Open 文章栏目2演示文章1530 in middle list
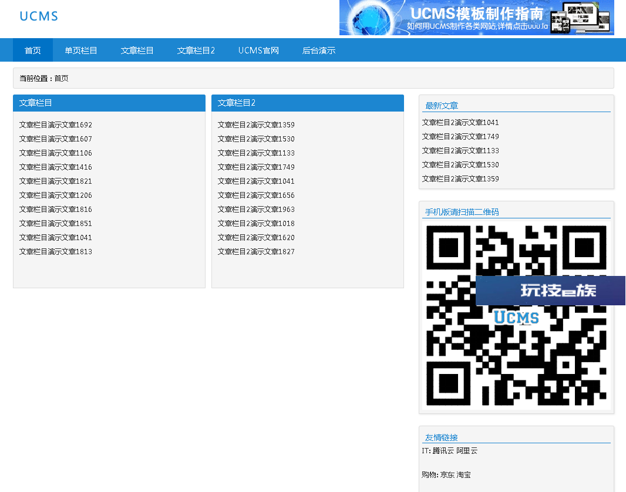 click(x=256, y=139)
